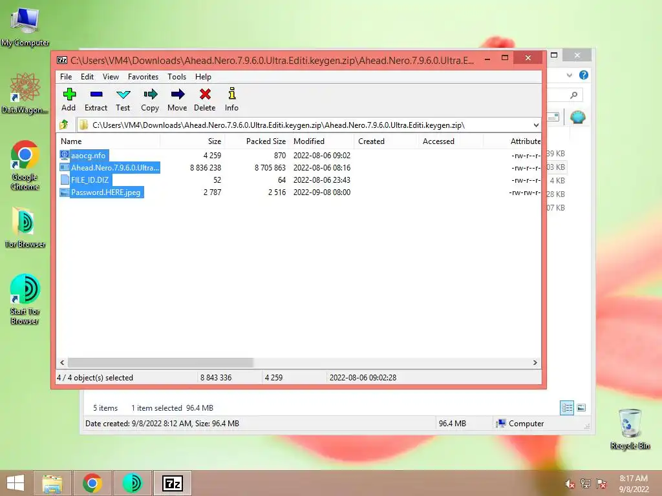The image size is (662, 496).
Task: Click the packed size 8 705 863
Action: (x=270, y=168)
